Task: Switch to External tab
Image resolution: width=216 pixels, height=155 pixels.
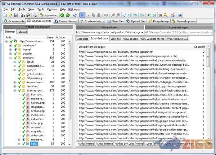Action: tap(22, 32)
